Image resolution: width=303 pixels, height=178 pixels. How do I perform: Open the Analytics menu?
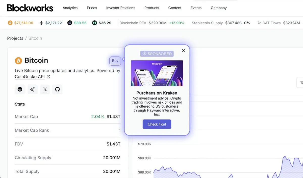click(70, 8)
